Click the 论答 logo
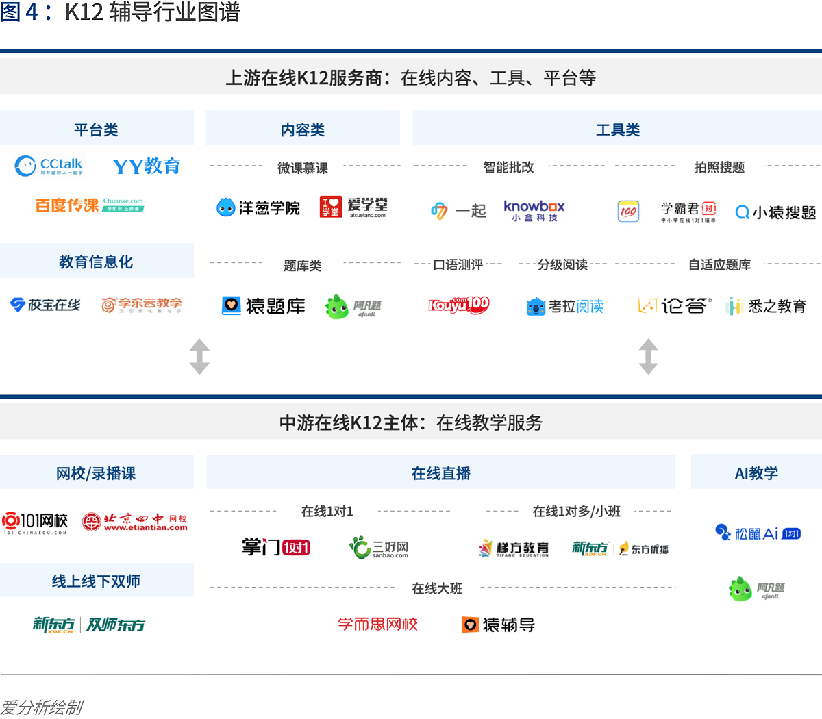The width and height of the screenshot is (822, 719). 675,305
